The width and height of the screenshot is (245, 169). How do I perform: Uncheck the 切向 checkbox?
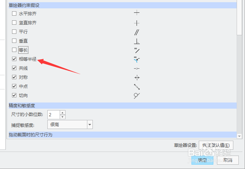[14, 95]
